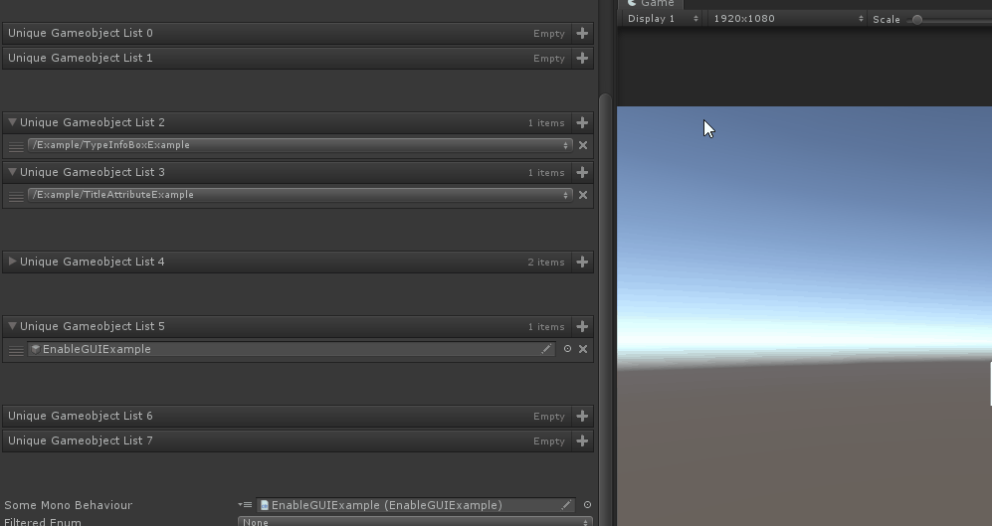This screenshot has height=526, width=992.
Task: Click pencil icon in Some Mono Behaviour field
Action: tap(566, 504)
